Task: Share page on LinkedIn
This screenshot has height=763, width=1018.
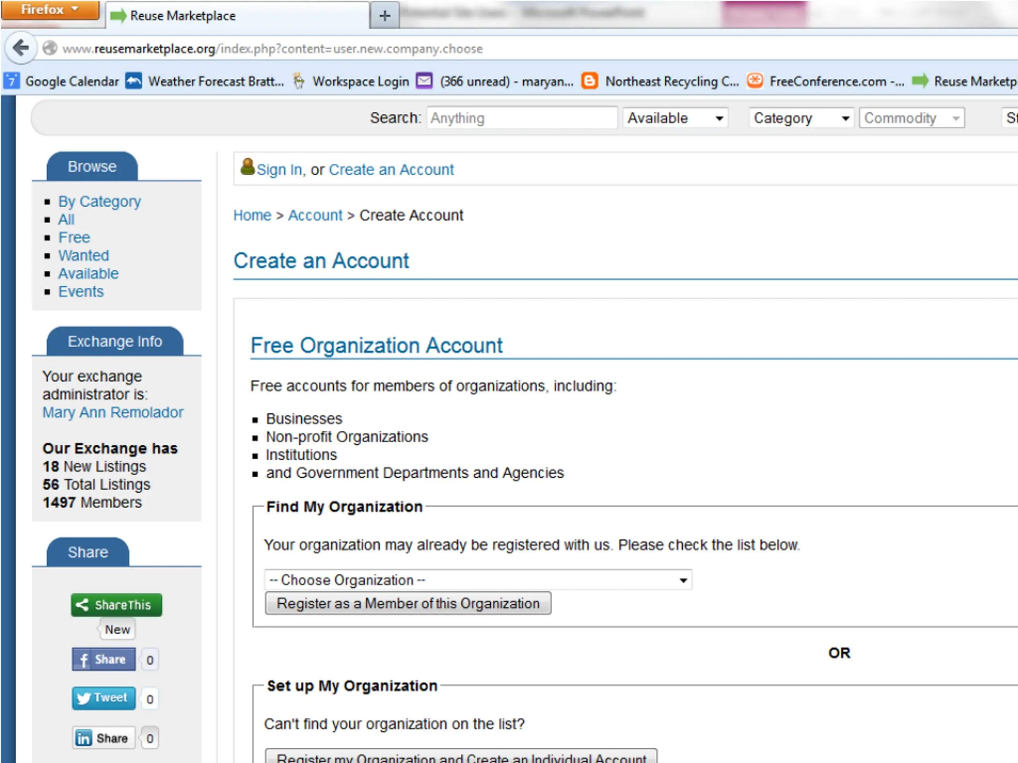Action: point(104,738)
